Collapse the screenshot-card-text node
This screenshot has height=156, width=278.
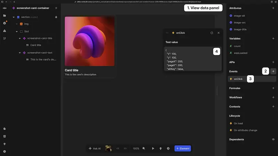click(x=20, y=53)
